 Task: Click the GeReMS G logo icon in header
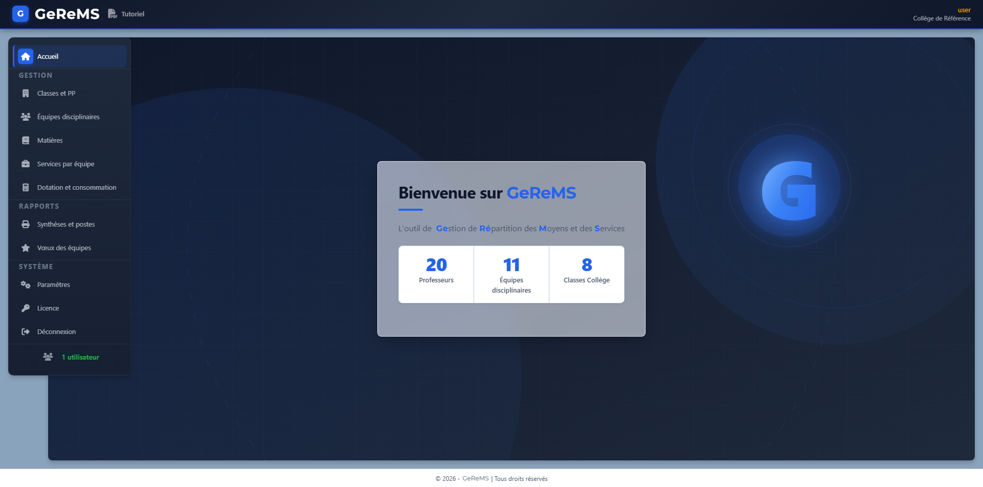pos(20,14)
